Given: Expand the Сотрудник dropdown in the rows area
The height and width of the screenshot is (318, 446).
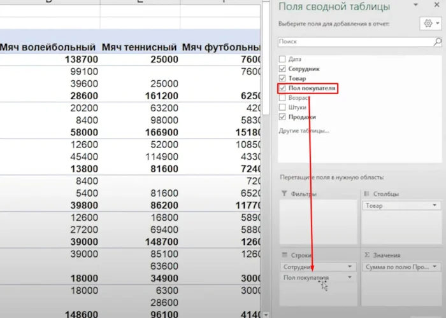Looking at the screenshot, I should pyautogui.click(x=350, y=267).
